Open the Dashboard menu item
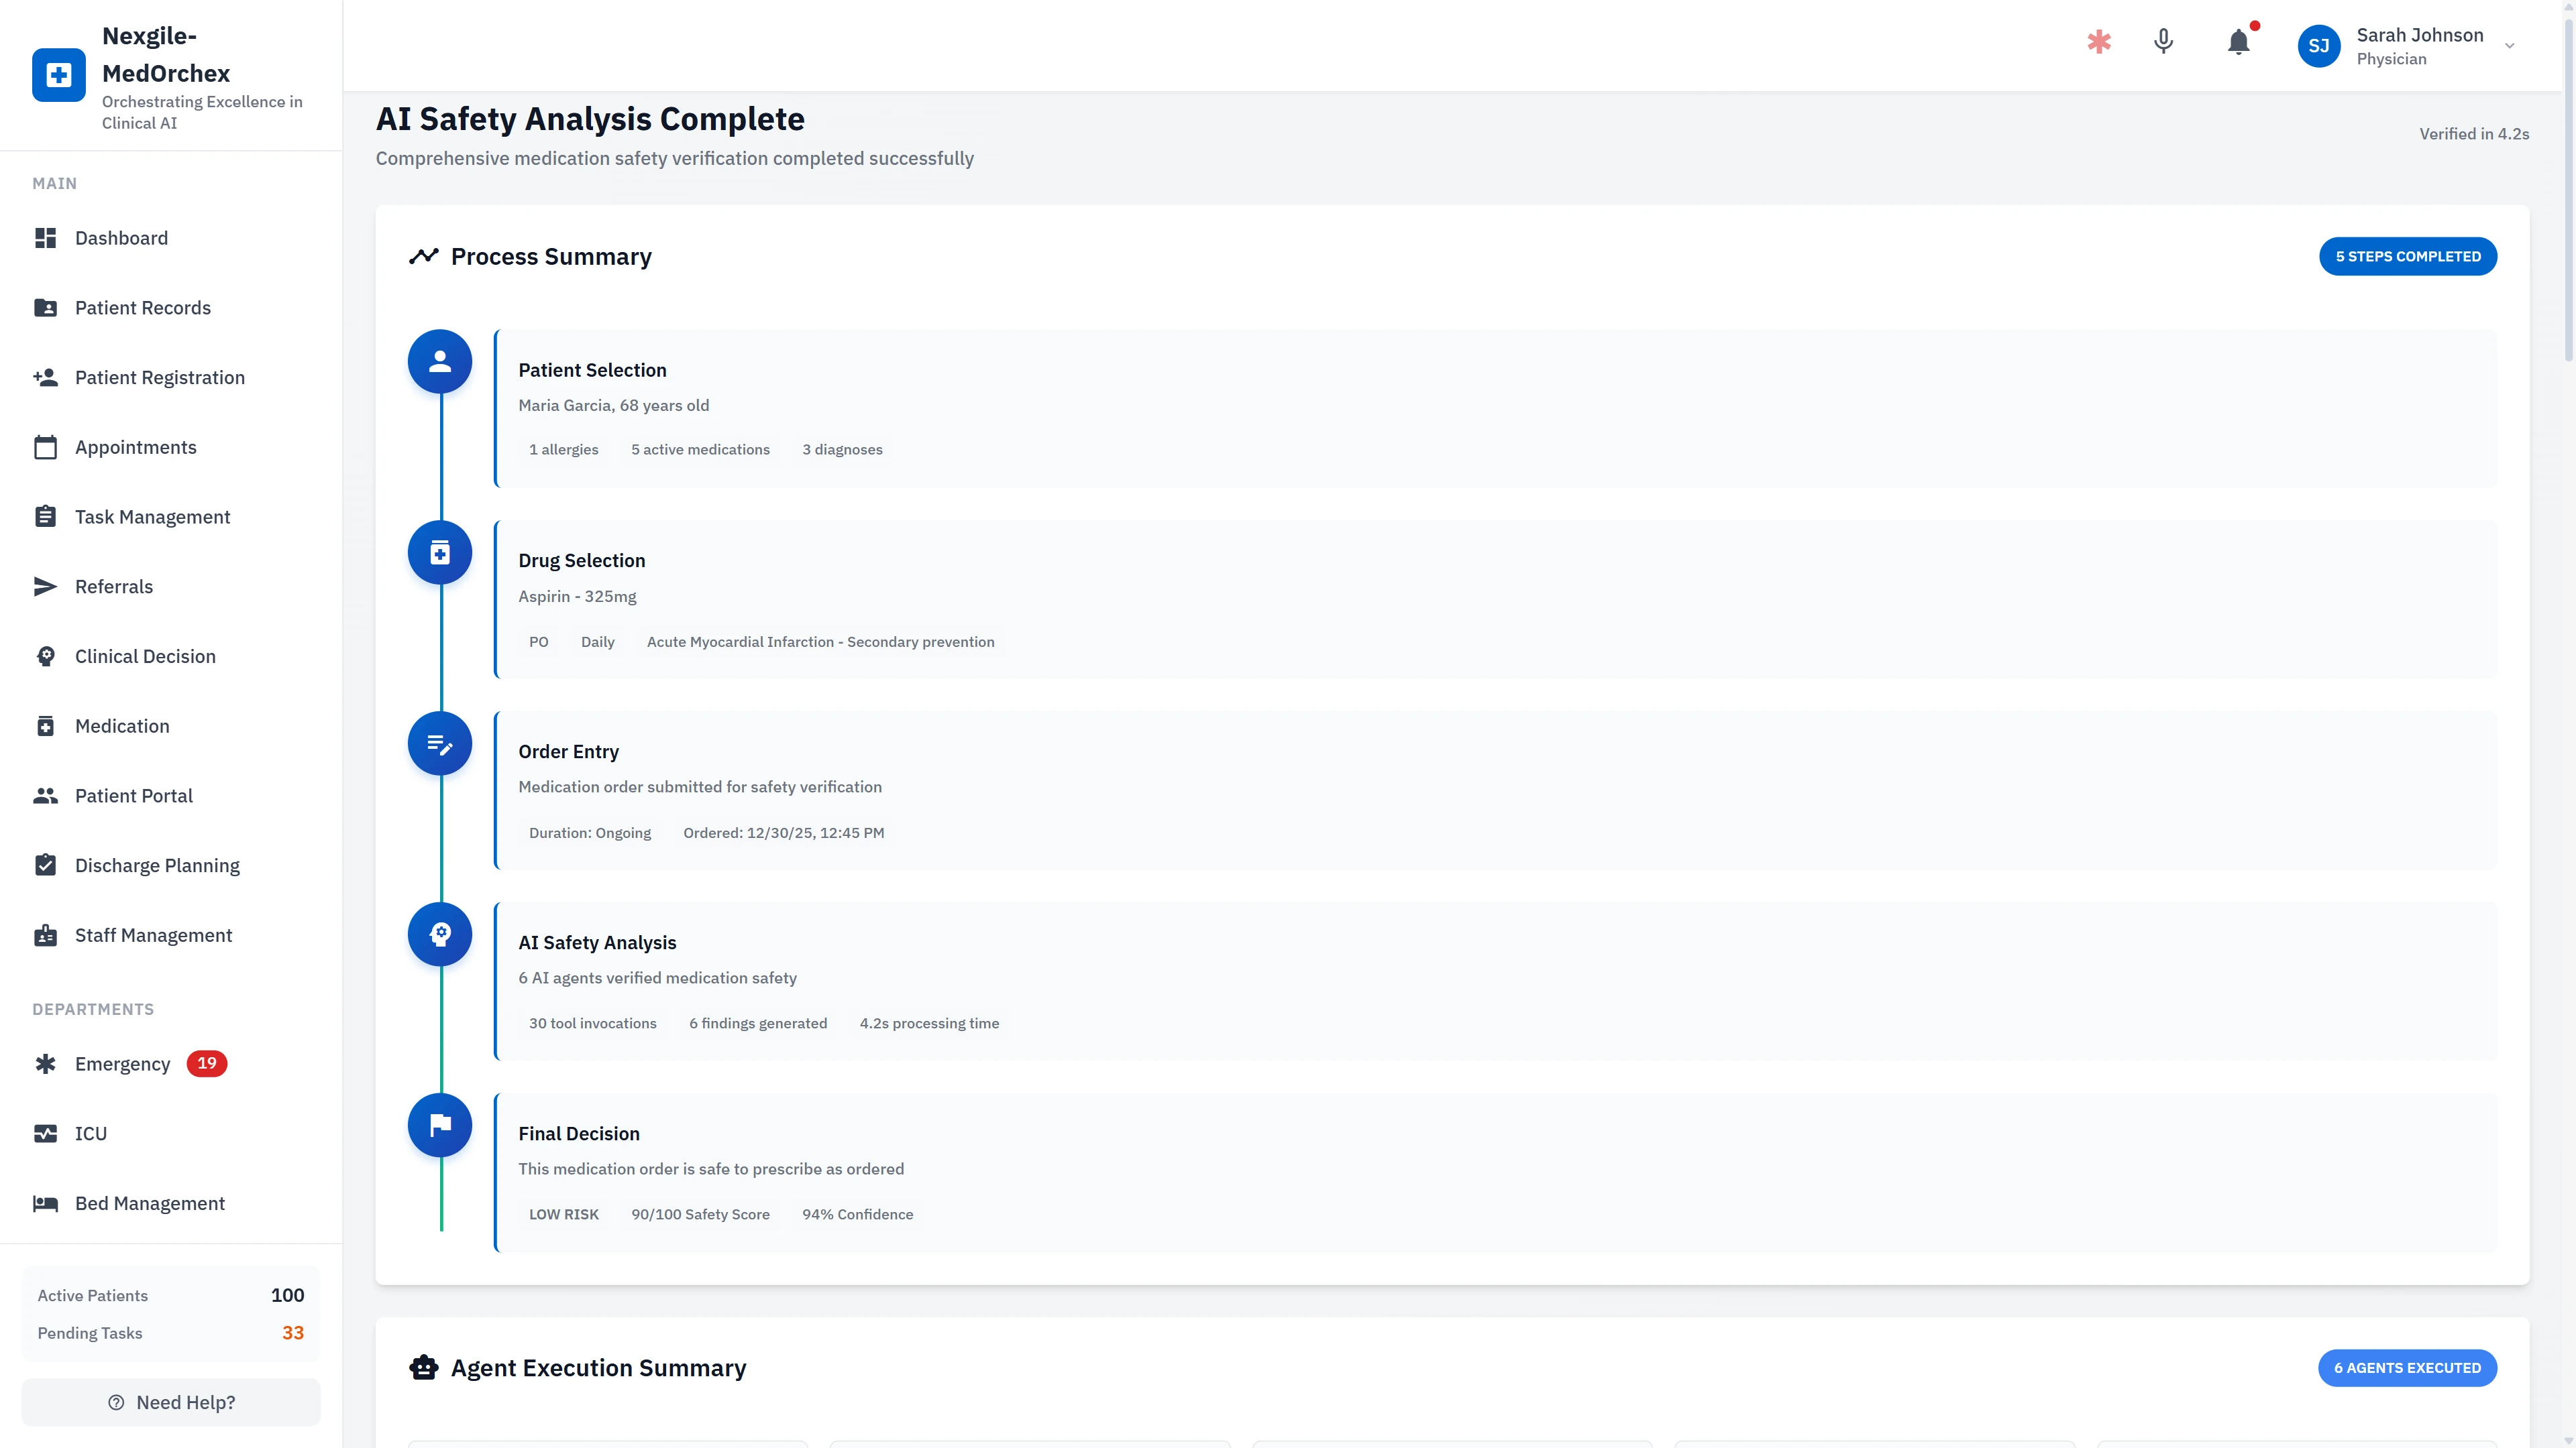Screen dimensions: 2576x1448 tap(121, 238)
